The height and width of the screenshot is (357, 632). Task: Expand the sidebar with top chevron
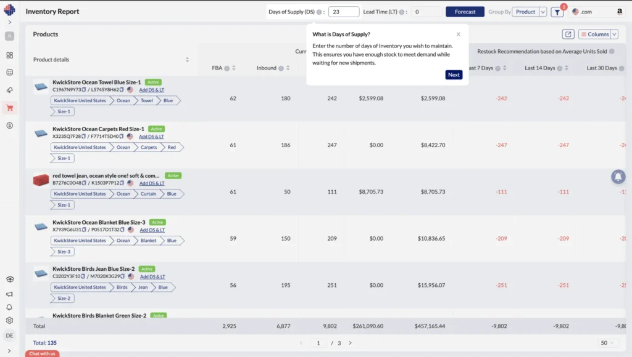coord(10,23)
